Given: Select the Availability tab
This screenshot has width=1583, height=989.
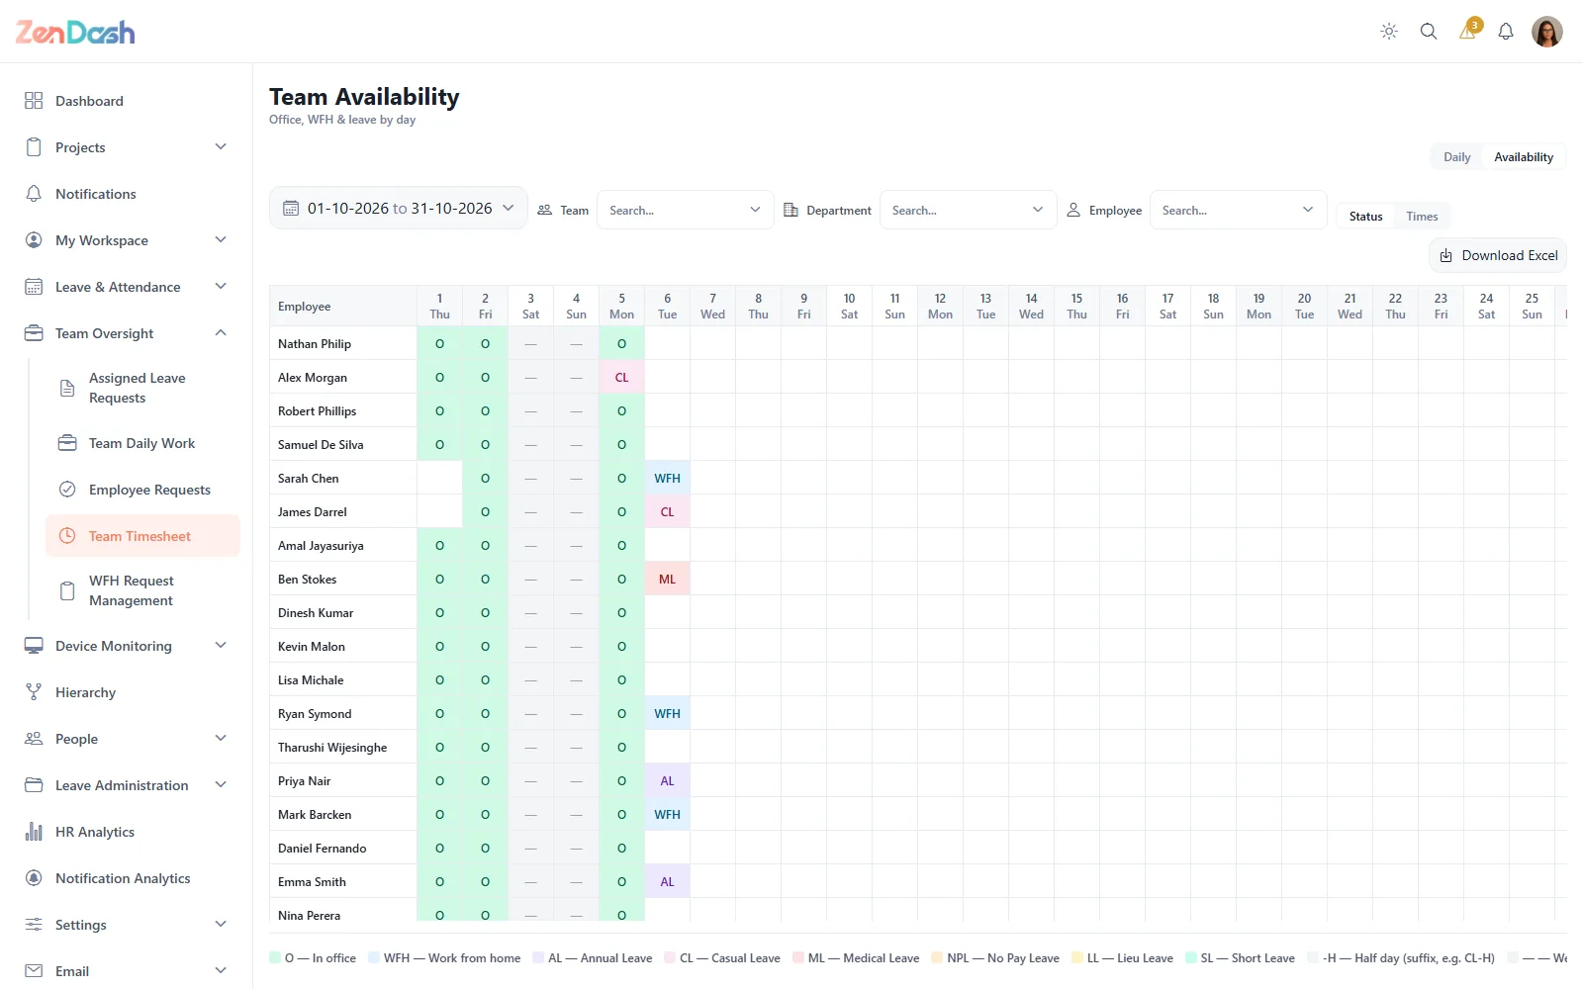Looking at the screenshot, I should coord(1524,157).
